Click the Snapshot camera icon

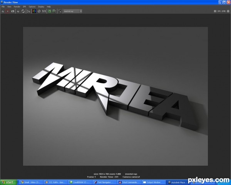(x=13, y=11)
